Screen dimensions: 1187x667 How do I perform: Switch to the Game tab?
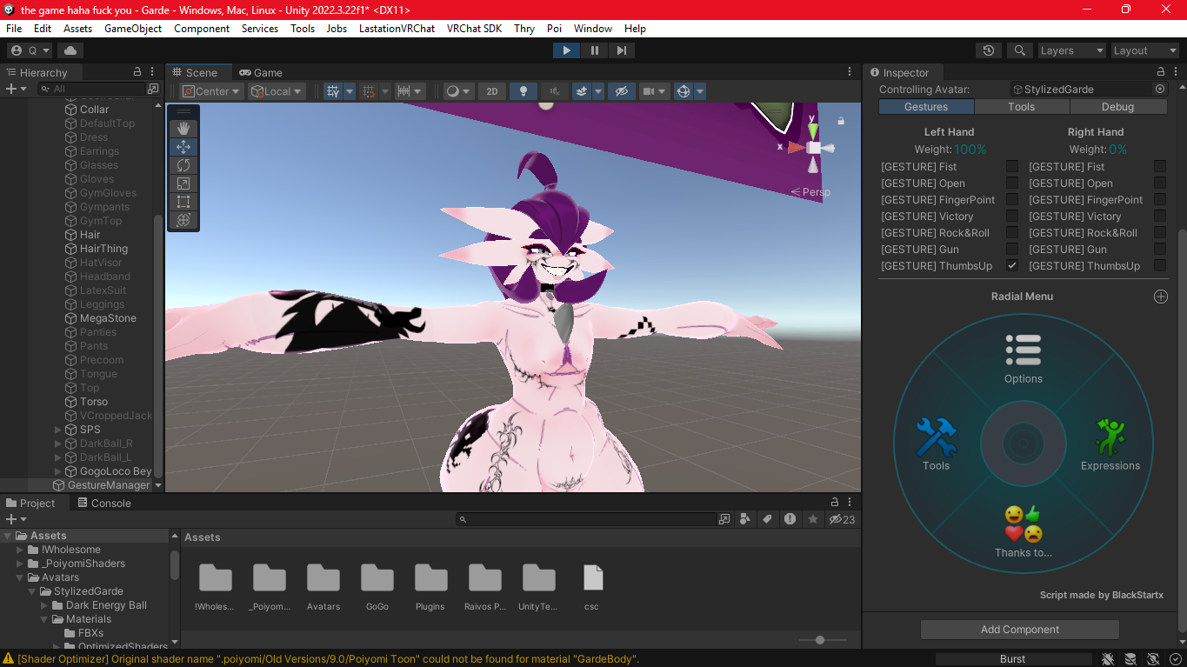point(261,72)
